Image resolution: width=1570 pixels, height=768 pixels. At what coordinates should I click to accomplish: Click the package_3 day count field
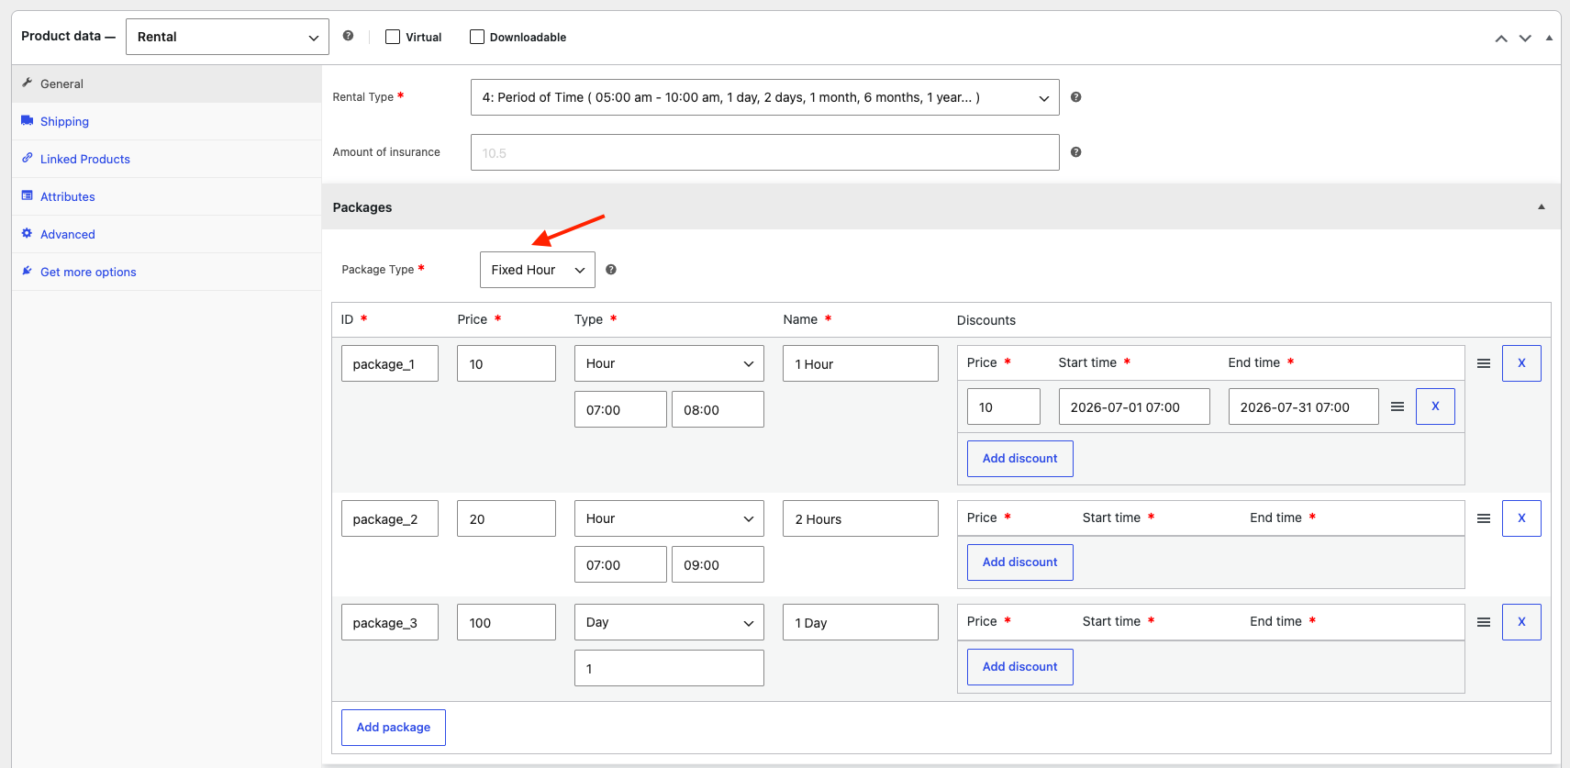tap(669, 668)
